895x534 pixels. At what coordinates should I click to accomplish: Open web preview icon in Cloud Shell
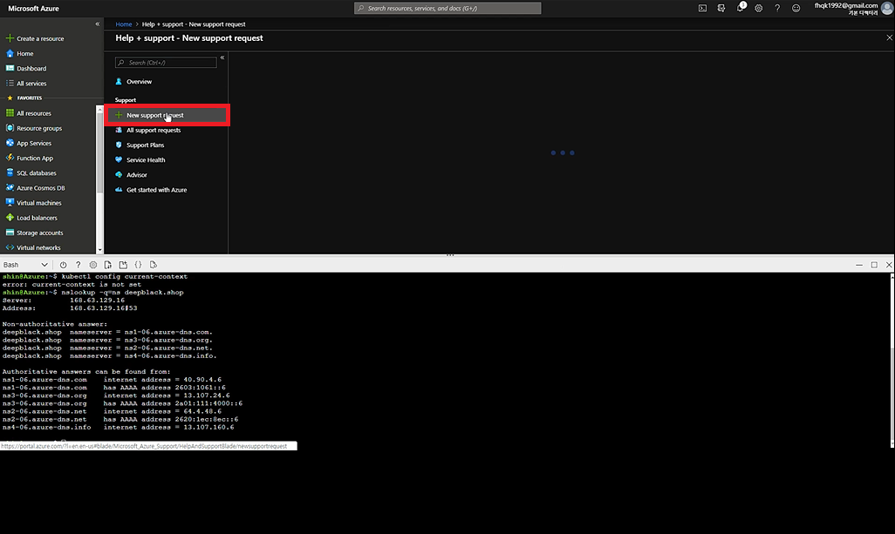pos(153,265)
